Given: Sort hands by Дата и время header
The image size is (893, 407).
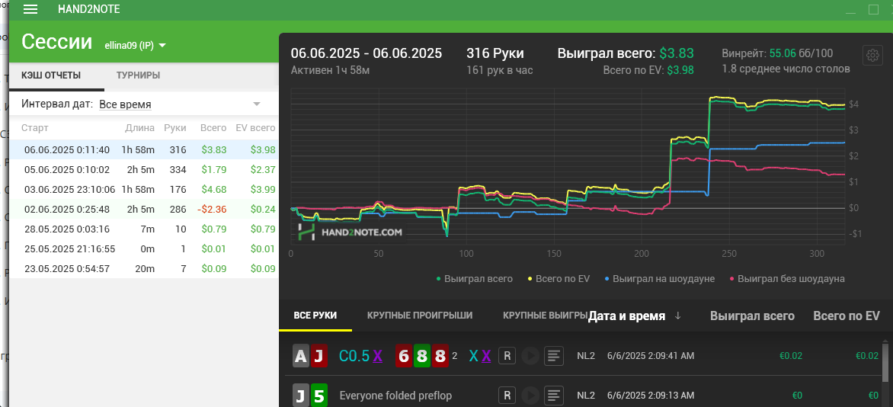Looking at the screenshot, I should 626,316.
